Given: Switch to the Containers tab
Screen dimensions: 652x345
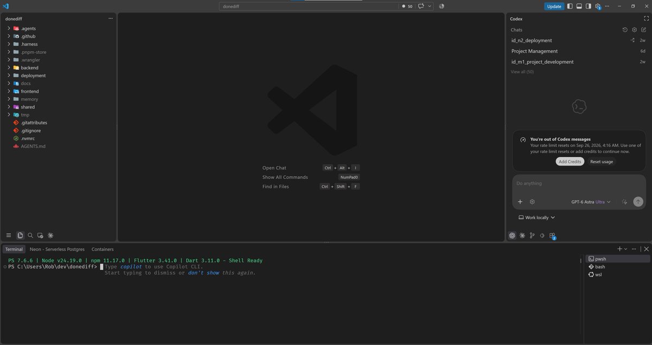Looking at the screenshot, I should 103,249.
